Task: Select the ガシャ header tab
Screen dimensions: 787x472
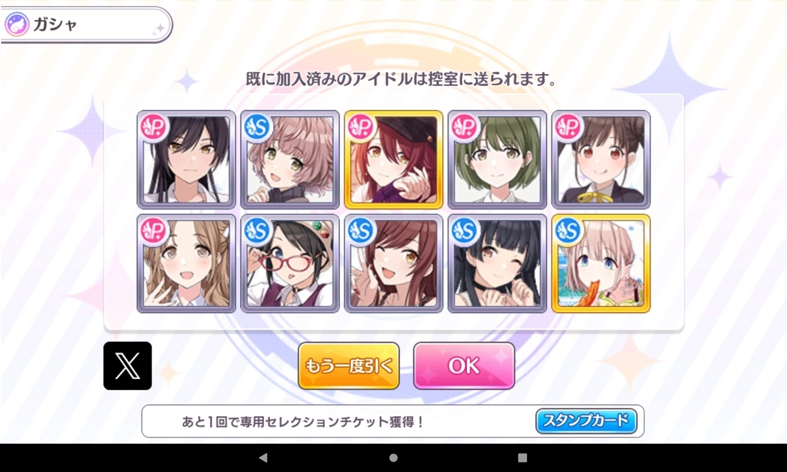Action: (87, 26)
